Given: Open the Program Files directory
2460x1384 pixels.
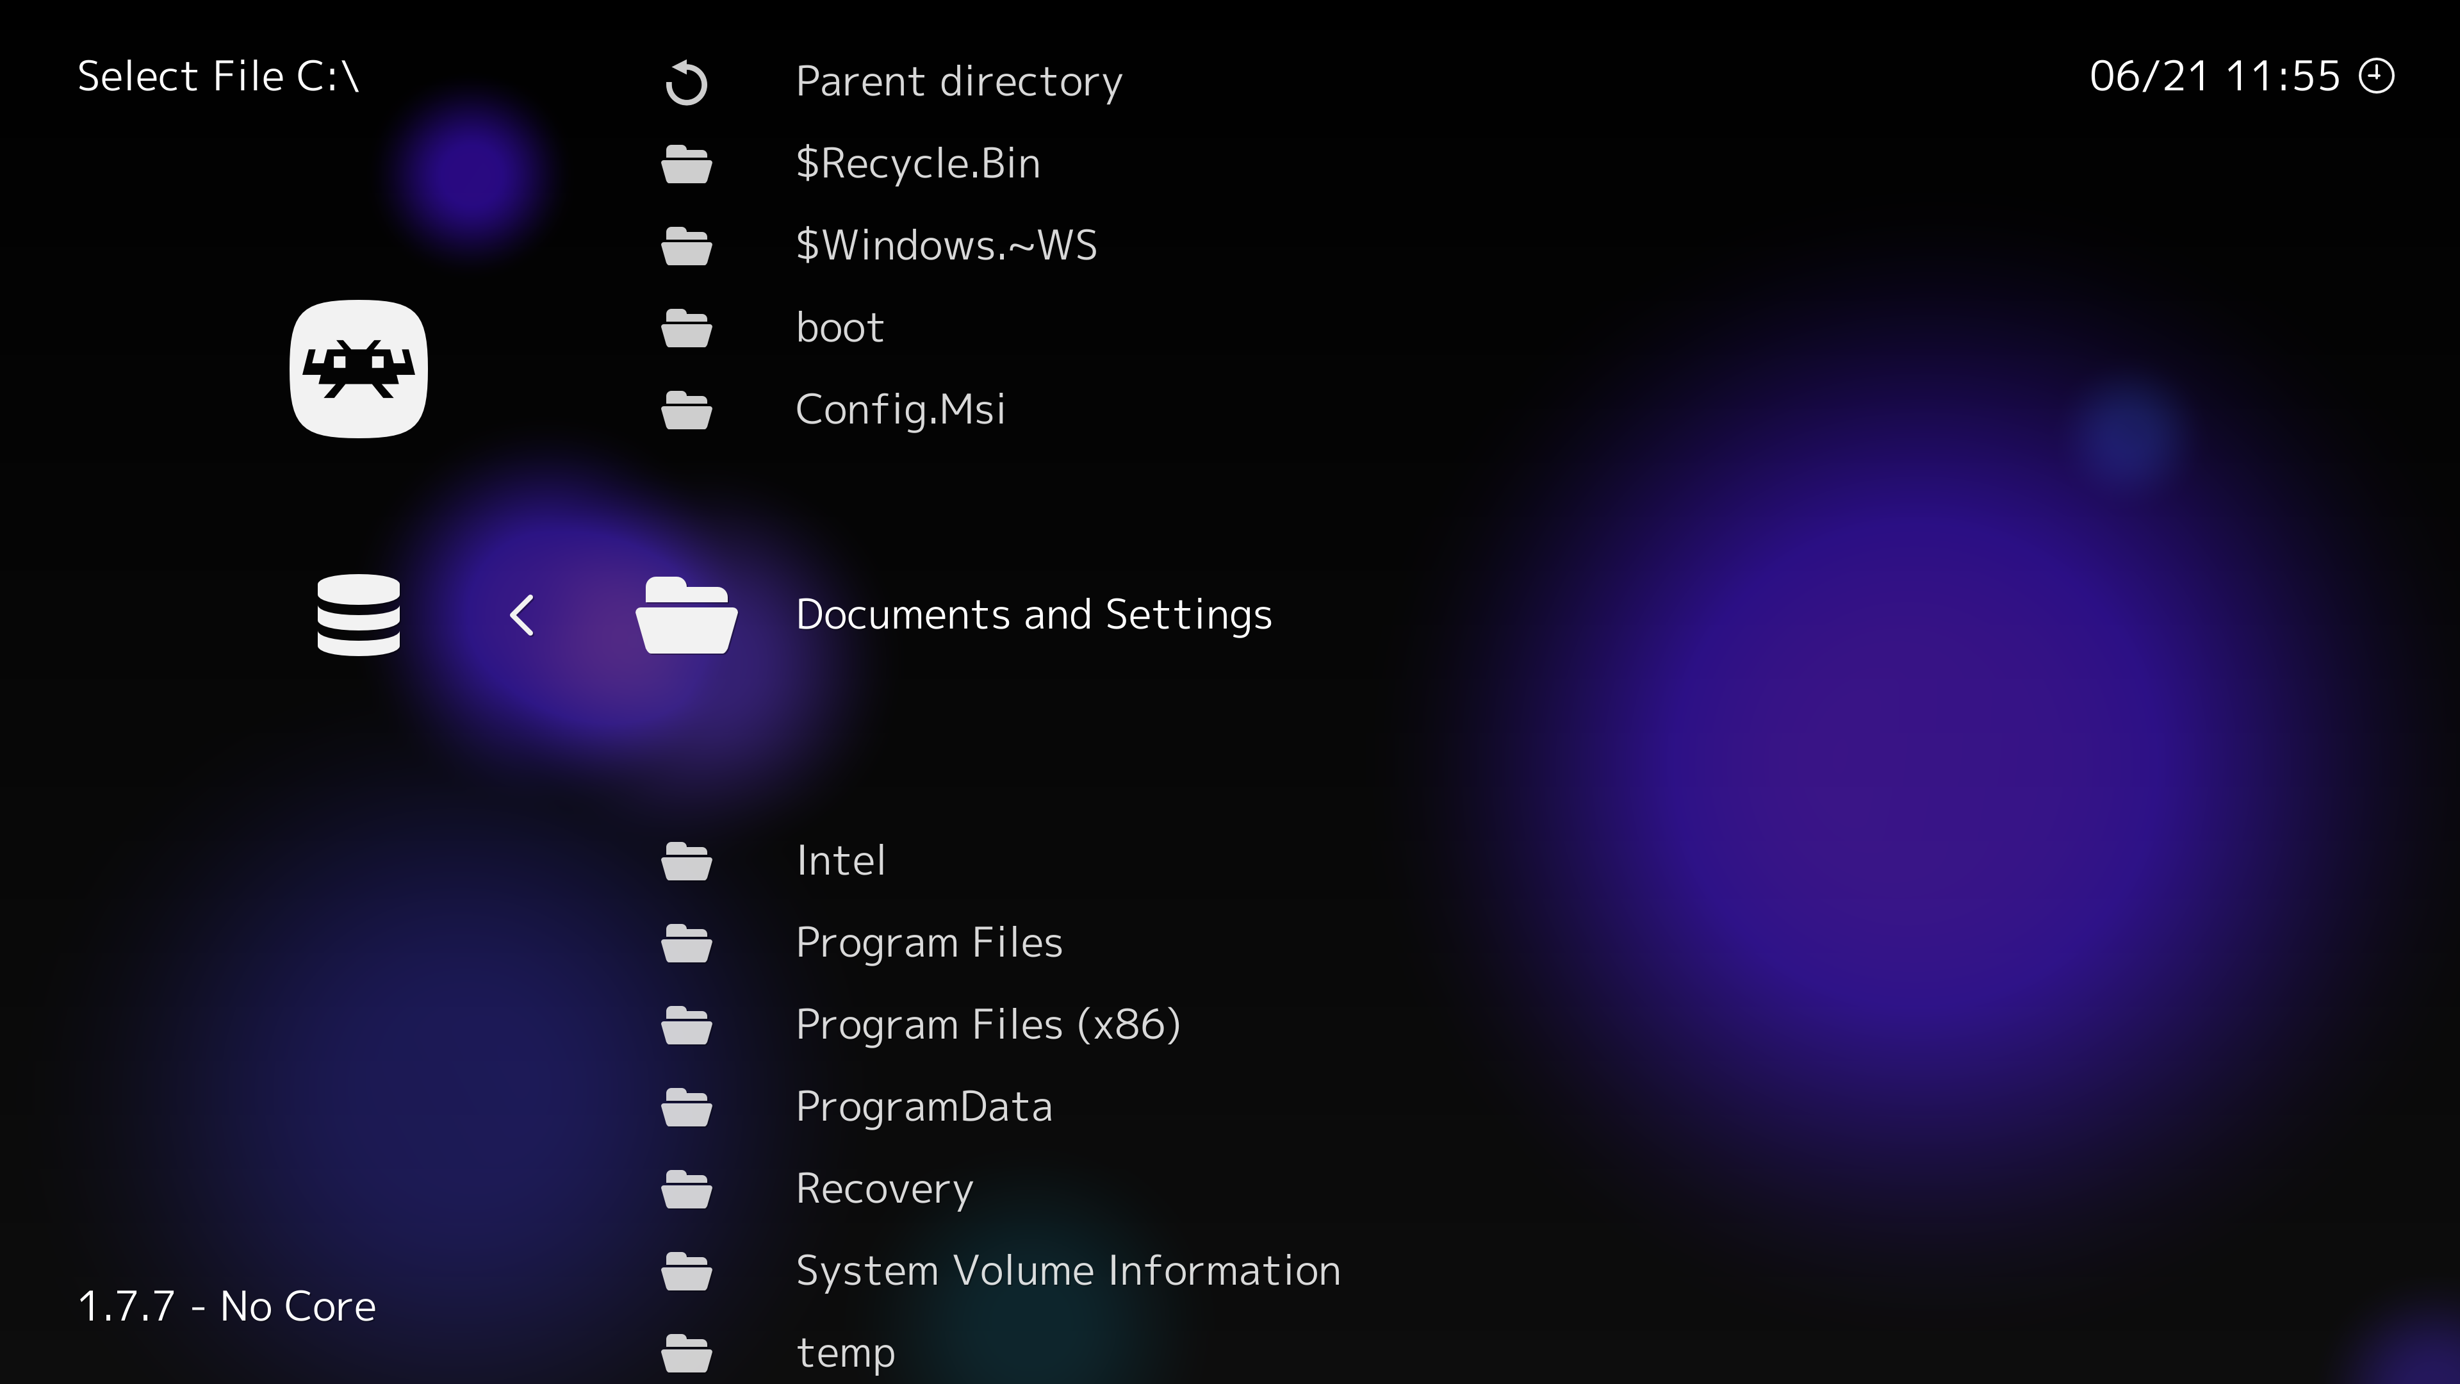Looking at the screenshot, I should pos(929,943).
